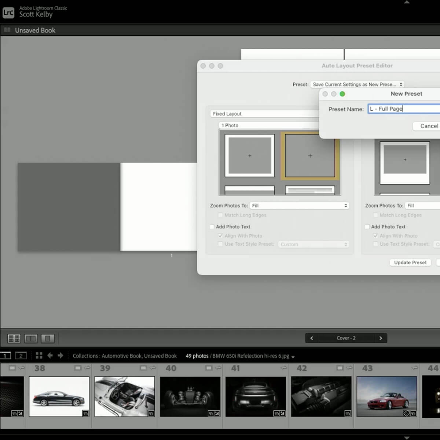Open the Preset dropdown in Auto Layout editor
Image resolution: width=440 pixels, height=440 pixels.
[357, 84]
